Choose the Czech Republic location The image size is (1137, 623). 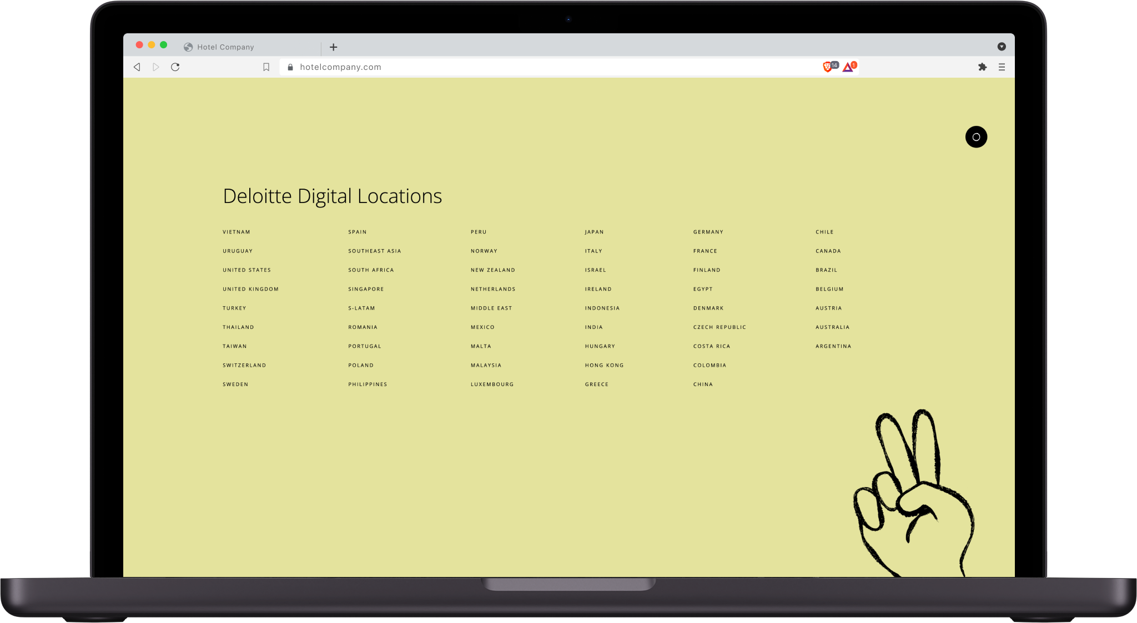[720, 327]
